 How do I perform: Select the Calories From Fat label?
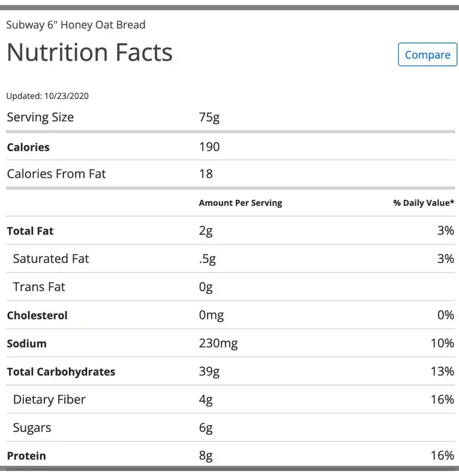57,174
